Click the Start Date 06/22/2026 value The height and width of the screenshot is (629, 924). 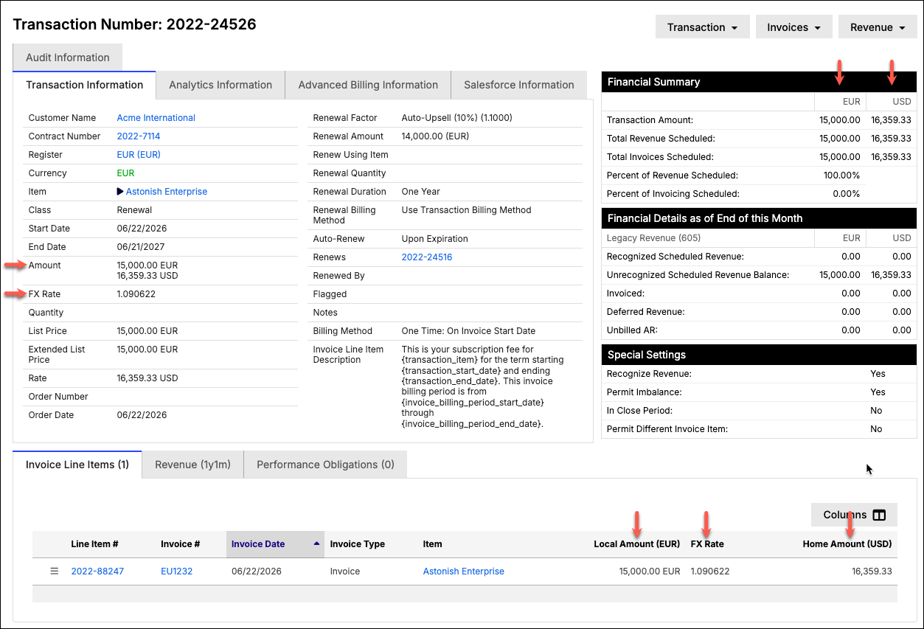point(142,229)
